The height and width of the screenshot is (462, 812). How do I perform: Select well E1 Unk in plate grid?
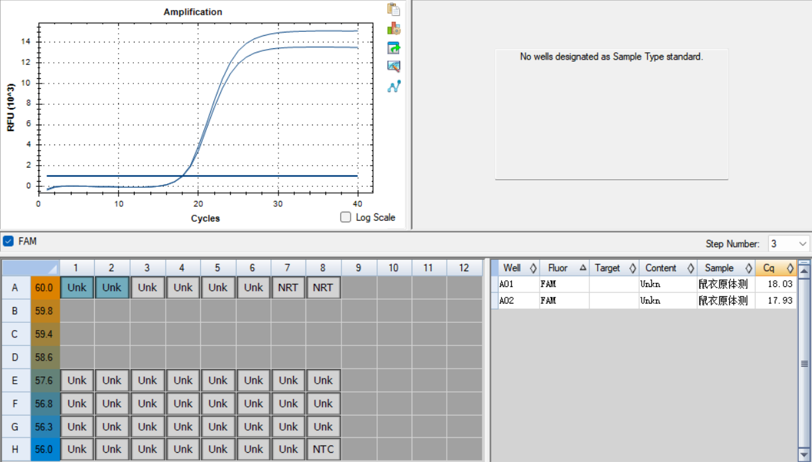click(x=77, y=380)
